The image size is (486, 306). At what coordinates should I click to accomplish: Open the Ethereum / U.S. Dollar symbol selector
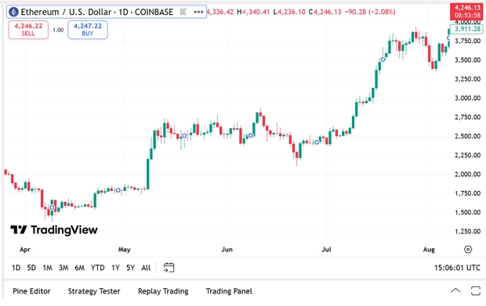[96, 12]
